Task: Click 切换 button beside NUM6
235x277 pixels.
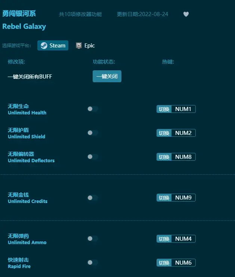Action: 164,263
